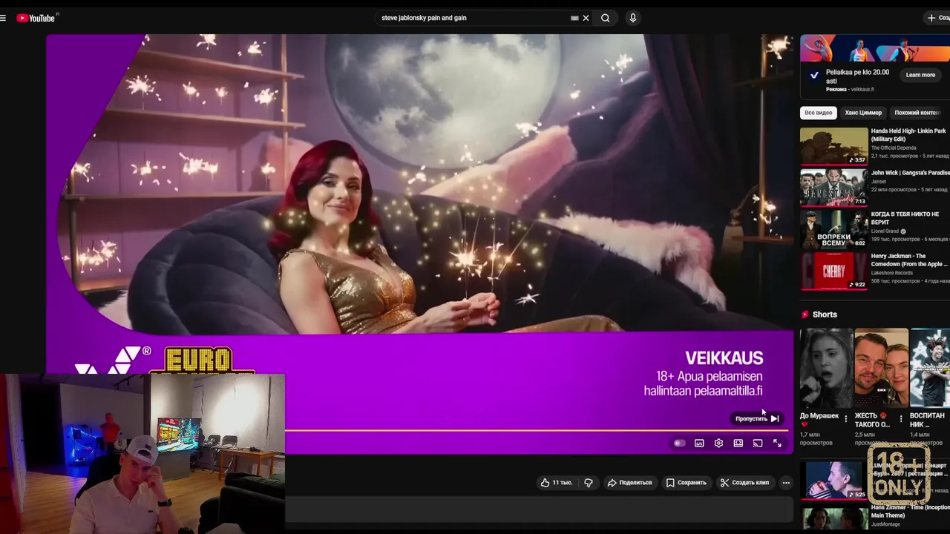Open the До Мурашек short thumbnail
Screen dimensions: 950x534
point(826,368)
